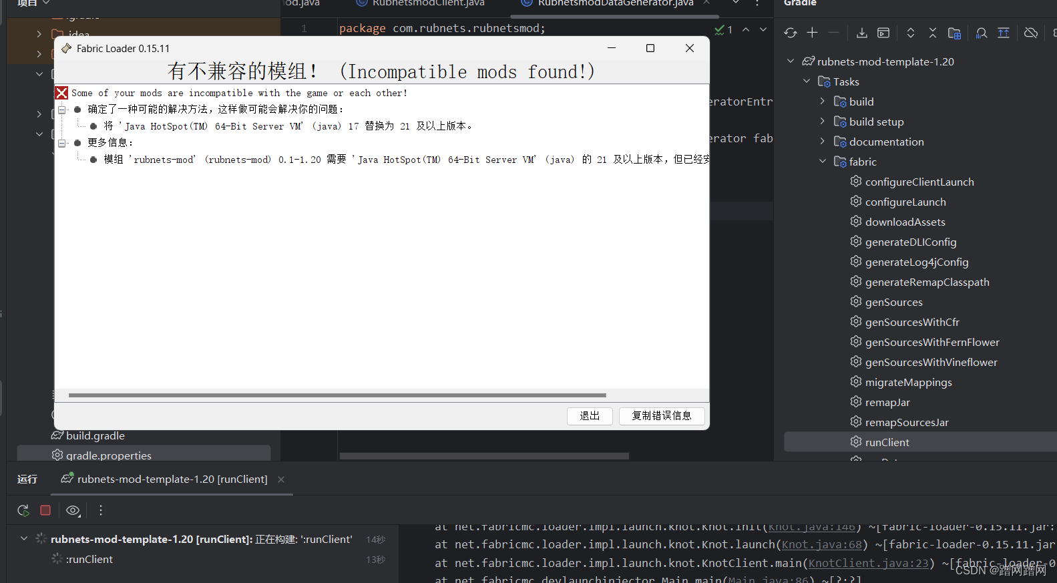Collapse the Tasks folder in Gradle
The image size is (1057, 583).
(807, 81)
